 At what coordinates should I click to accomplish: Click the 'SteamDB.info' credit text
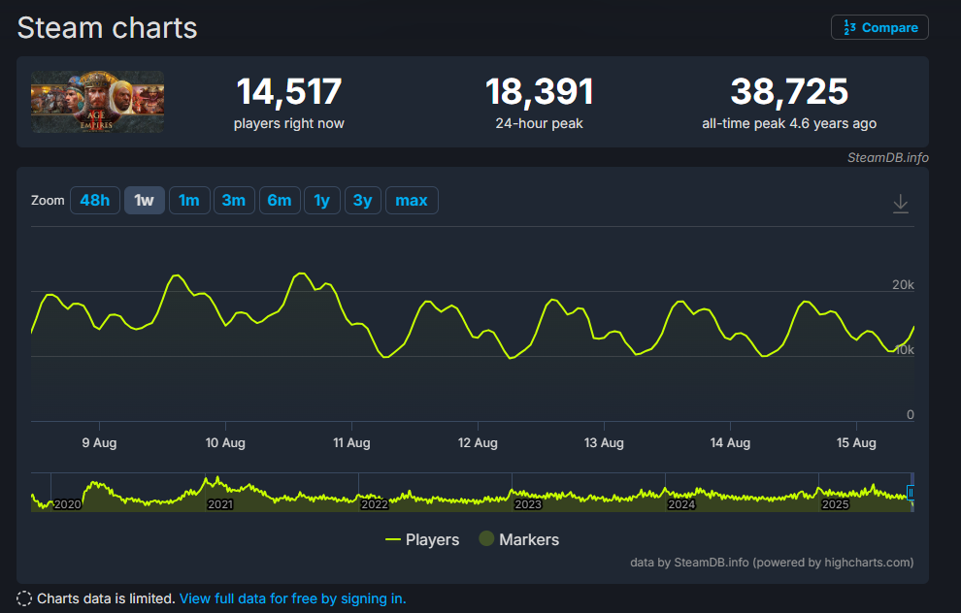point(888,157)
